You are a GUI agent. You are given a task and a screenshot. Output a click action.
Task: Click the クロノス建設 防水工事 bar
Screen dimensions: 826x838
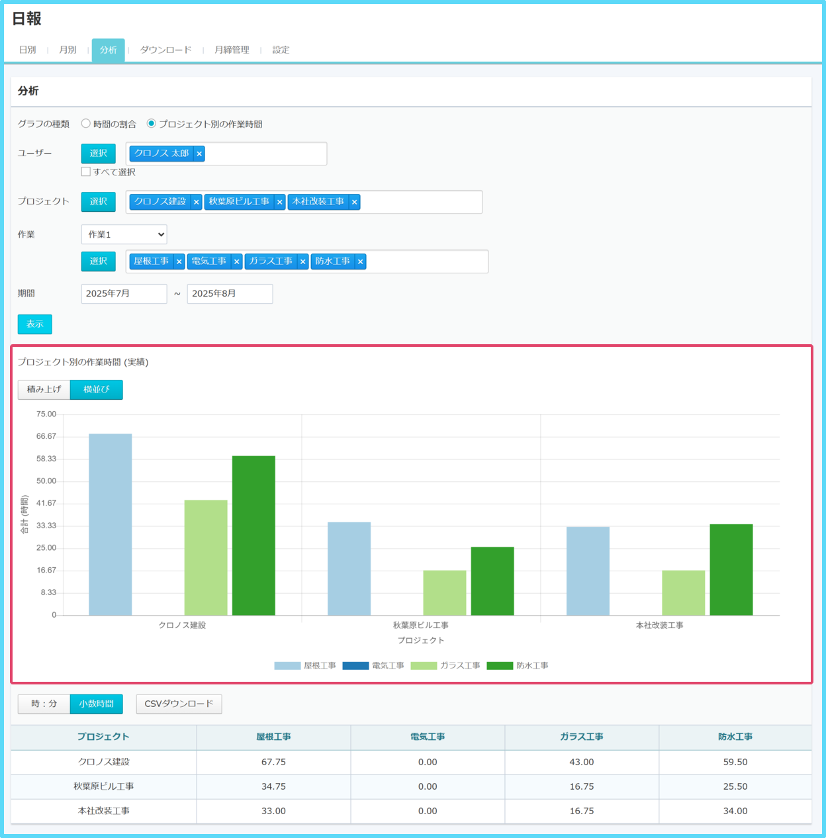coord(253,536)
